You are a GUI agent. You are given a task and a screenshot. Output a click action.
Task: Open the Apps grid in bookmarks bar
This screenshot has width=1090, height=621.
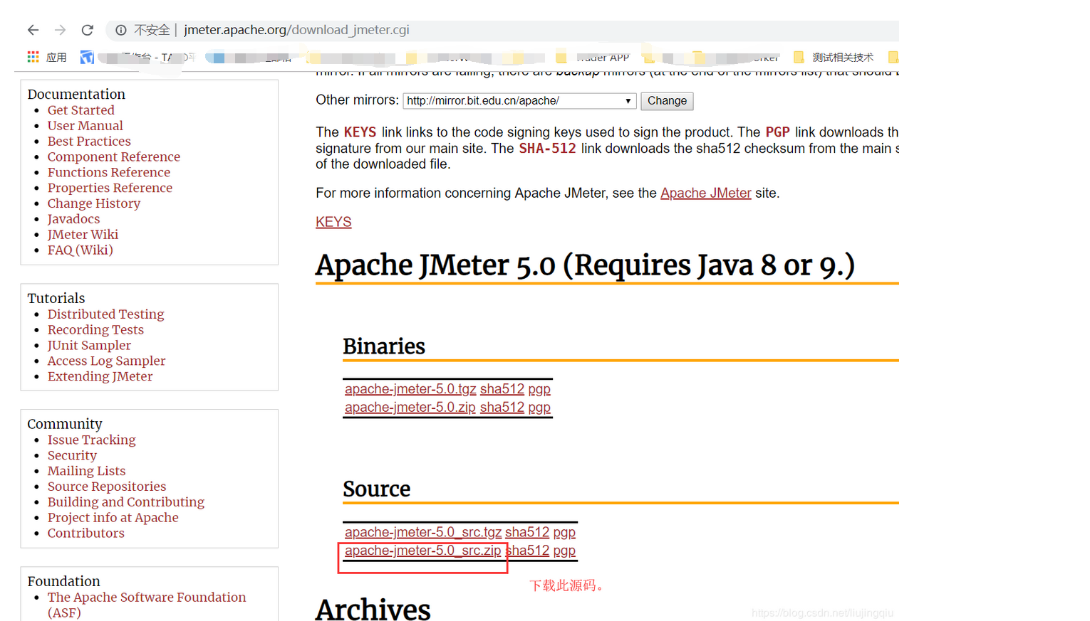pos(33,57)
